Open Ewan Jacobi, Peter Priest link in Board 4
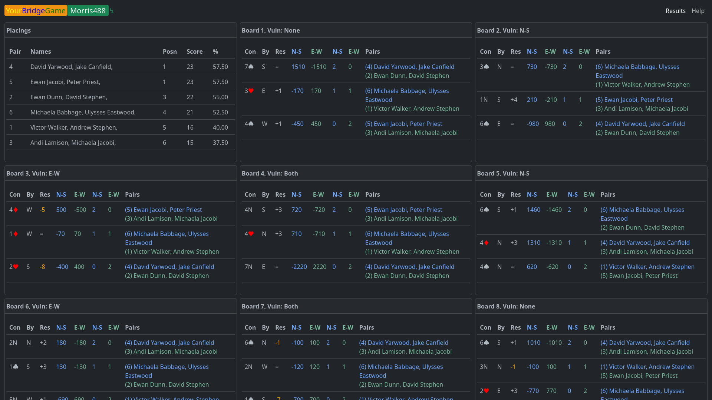This screenshot has width=712, height=400. pos(403,210)
